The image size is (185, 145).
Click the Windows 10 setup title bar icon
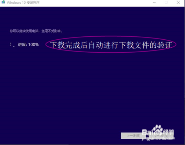3,2
